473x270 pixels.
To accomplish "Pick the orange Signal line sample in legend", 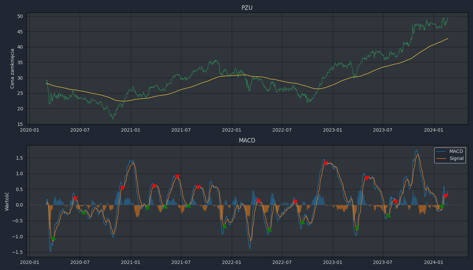I will pos(441,159).
